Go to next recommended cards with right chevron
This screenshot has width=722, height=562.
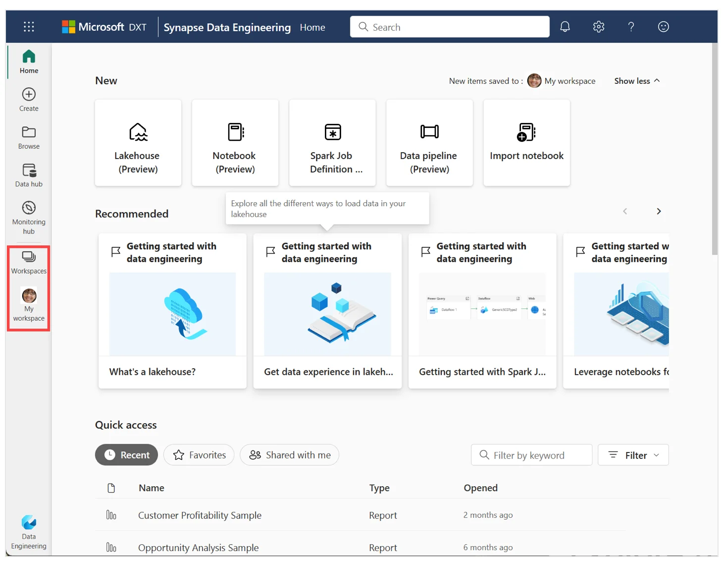pos(658,212)
